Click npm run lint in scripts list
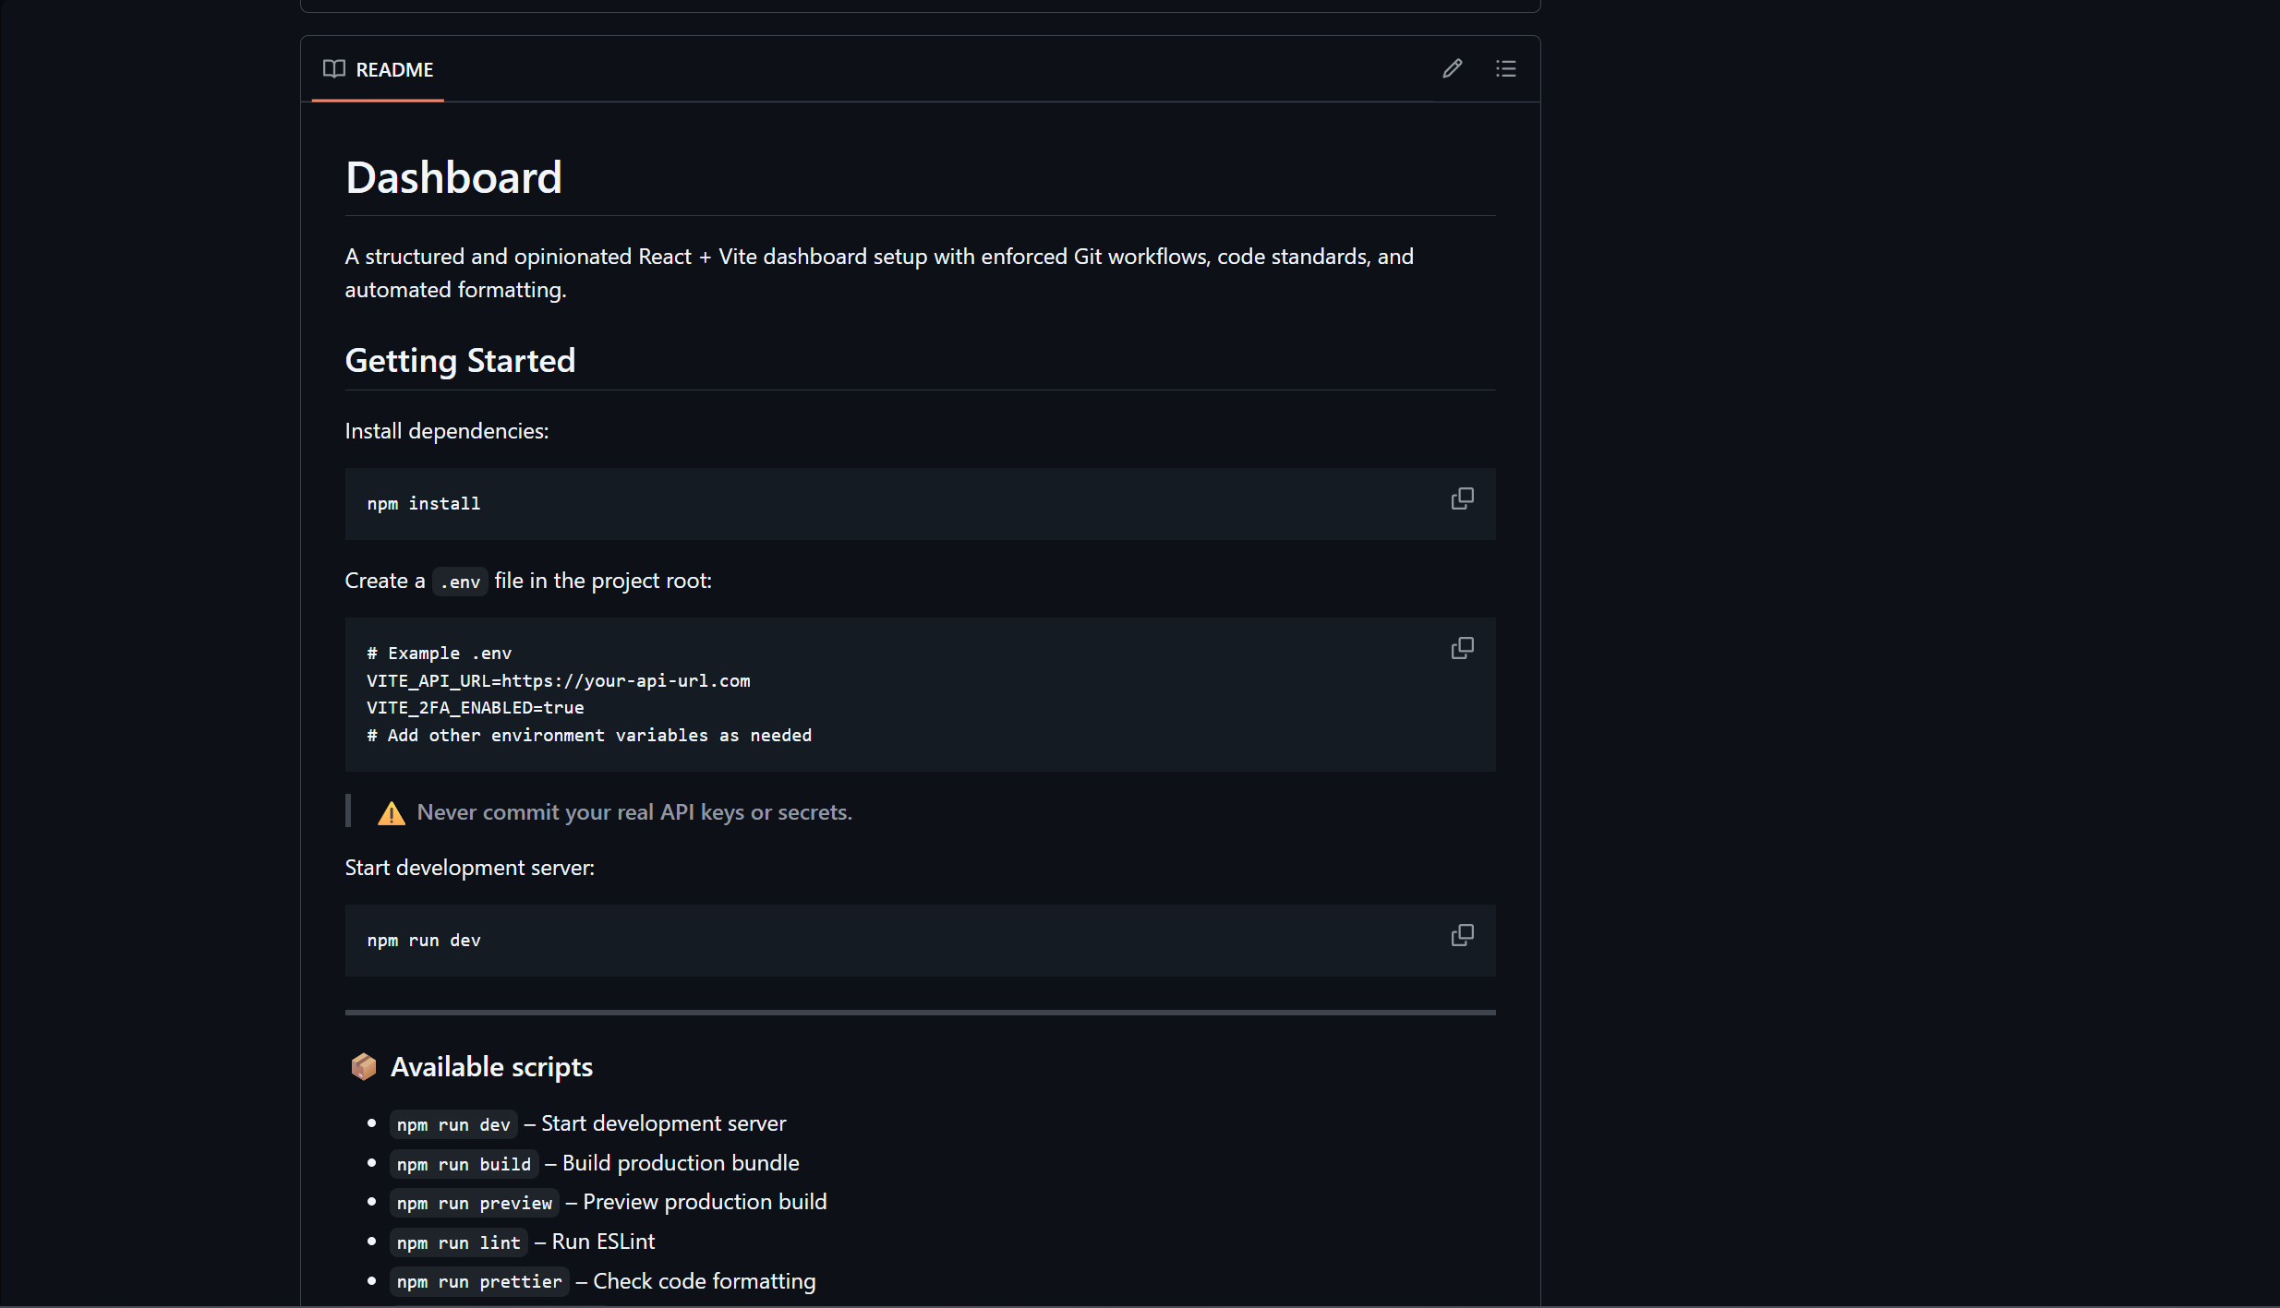Image resolution: width=2280 pixels, height=1308 pixels. (x=458, y=1243)
